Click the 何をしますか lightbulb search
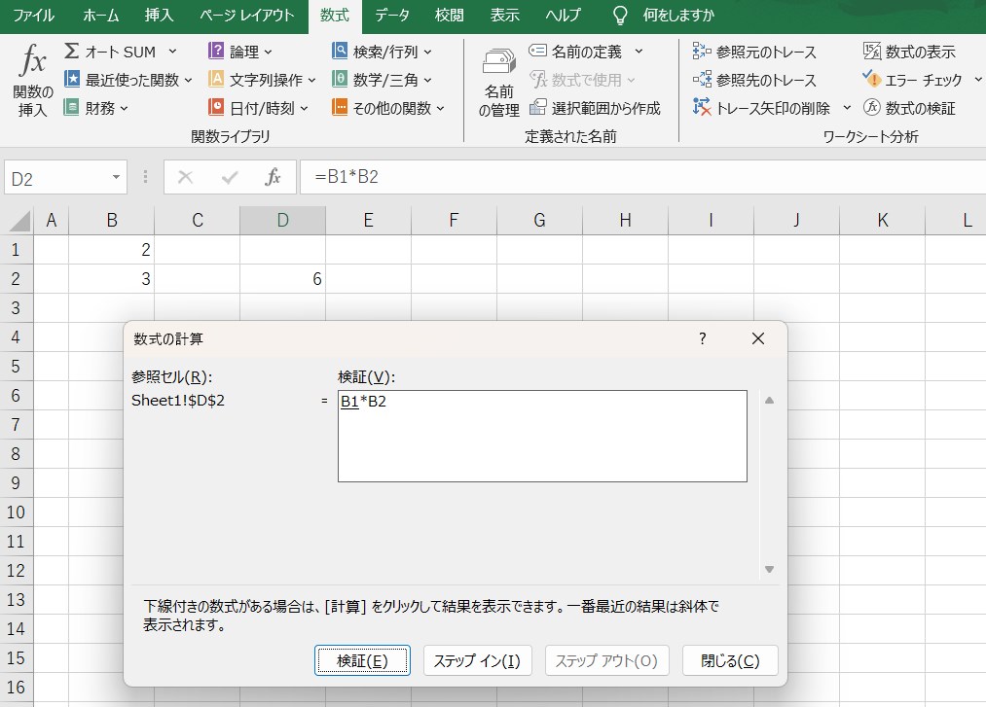986x707 pixels. tap(619, 16)
